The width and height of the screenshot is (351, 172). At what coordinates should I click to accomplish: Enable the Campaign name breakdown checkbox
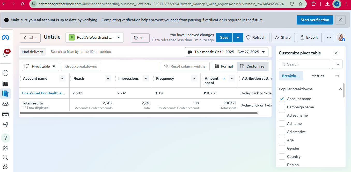pos(282,107)
